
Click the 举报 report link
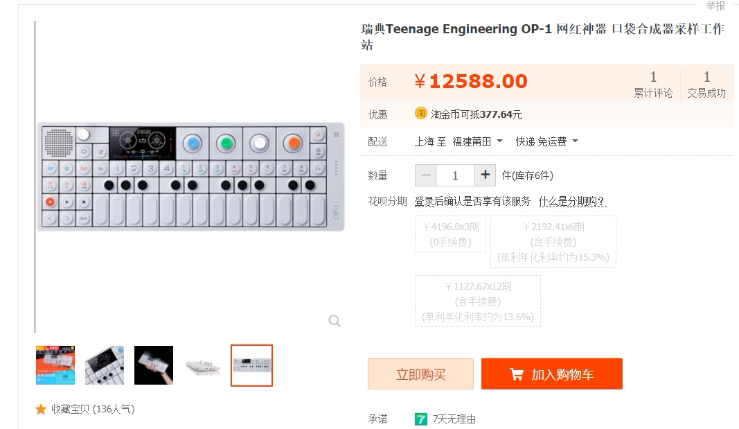(x=715, y=6)
